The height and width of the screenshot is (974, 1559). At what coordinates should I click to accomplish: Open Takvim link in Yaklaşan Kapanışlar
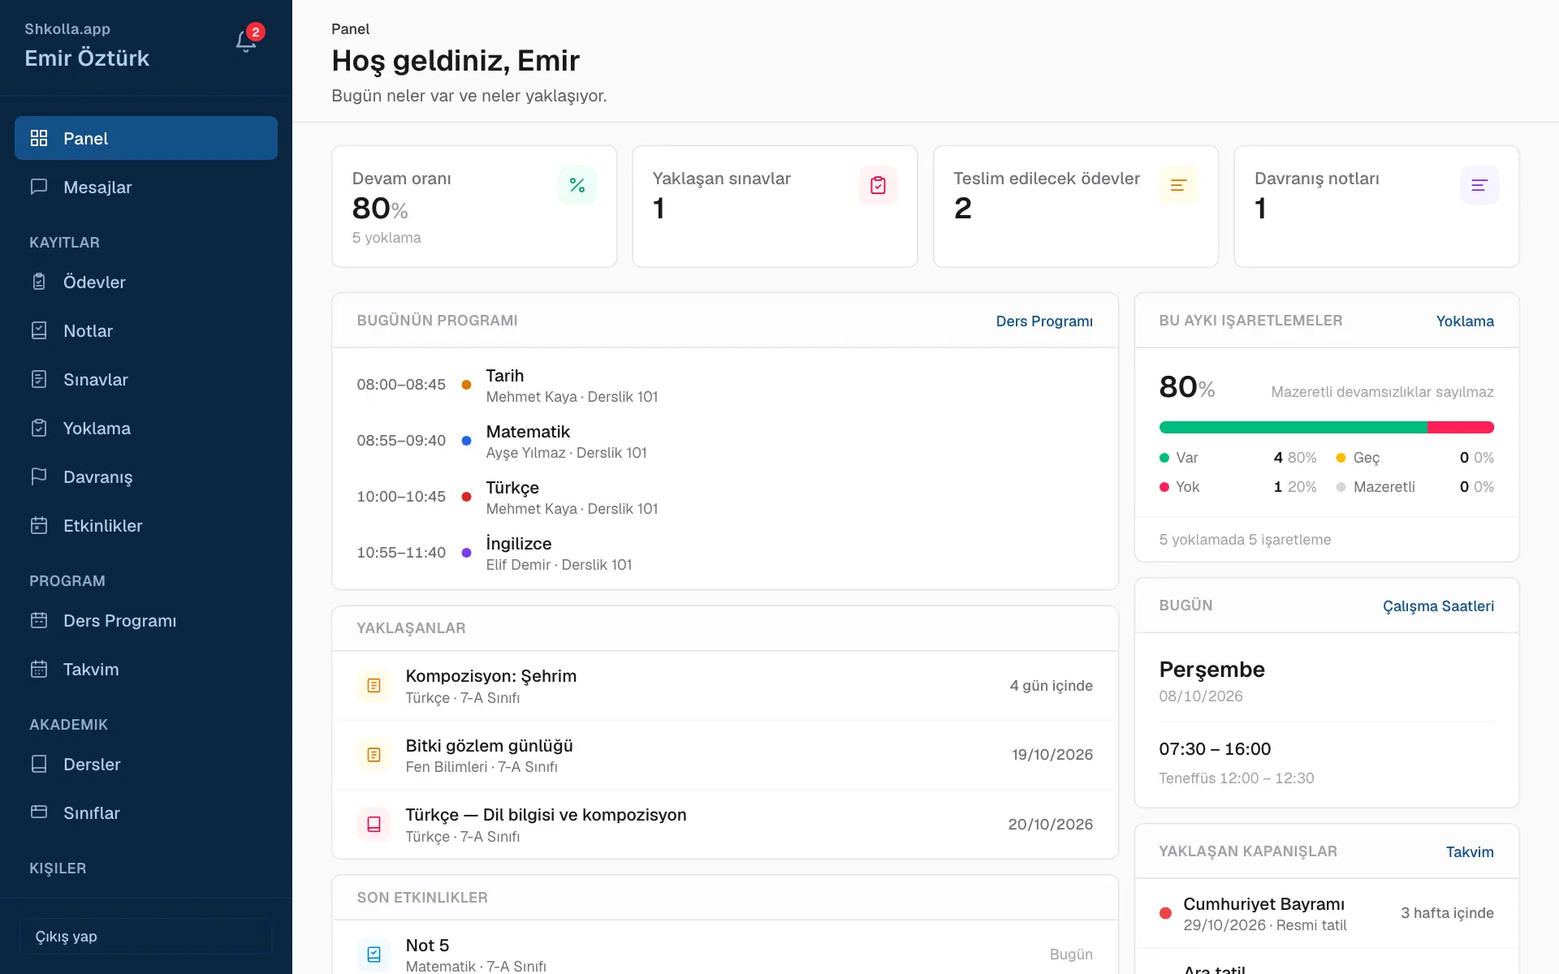[x=1470, y=851]
